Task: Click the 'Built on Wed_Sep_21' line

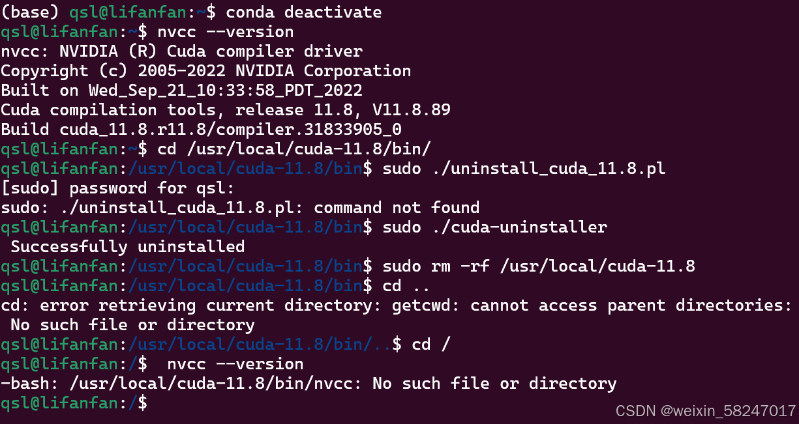Action: [x=181, y=91]
